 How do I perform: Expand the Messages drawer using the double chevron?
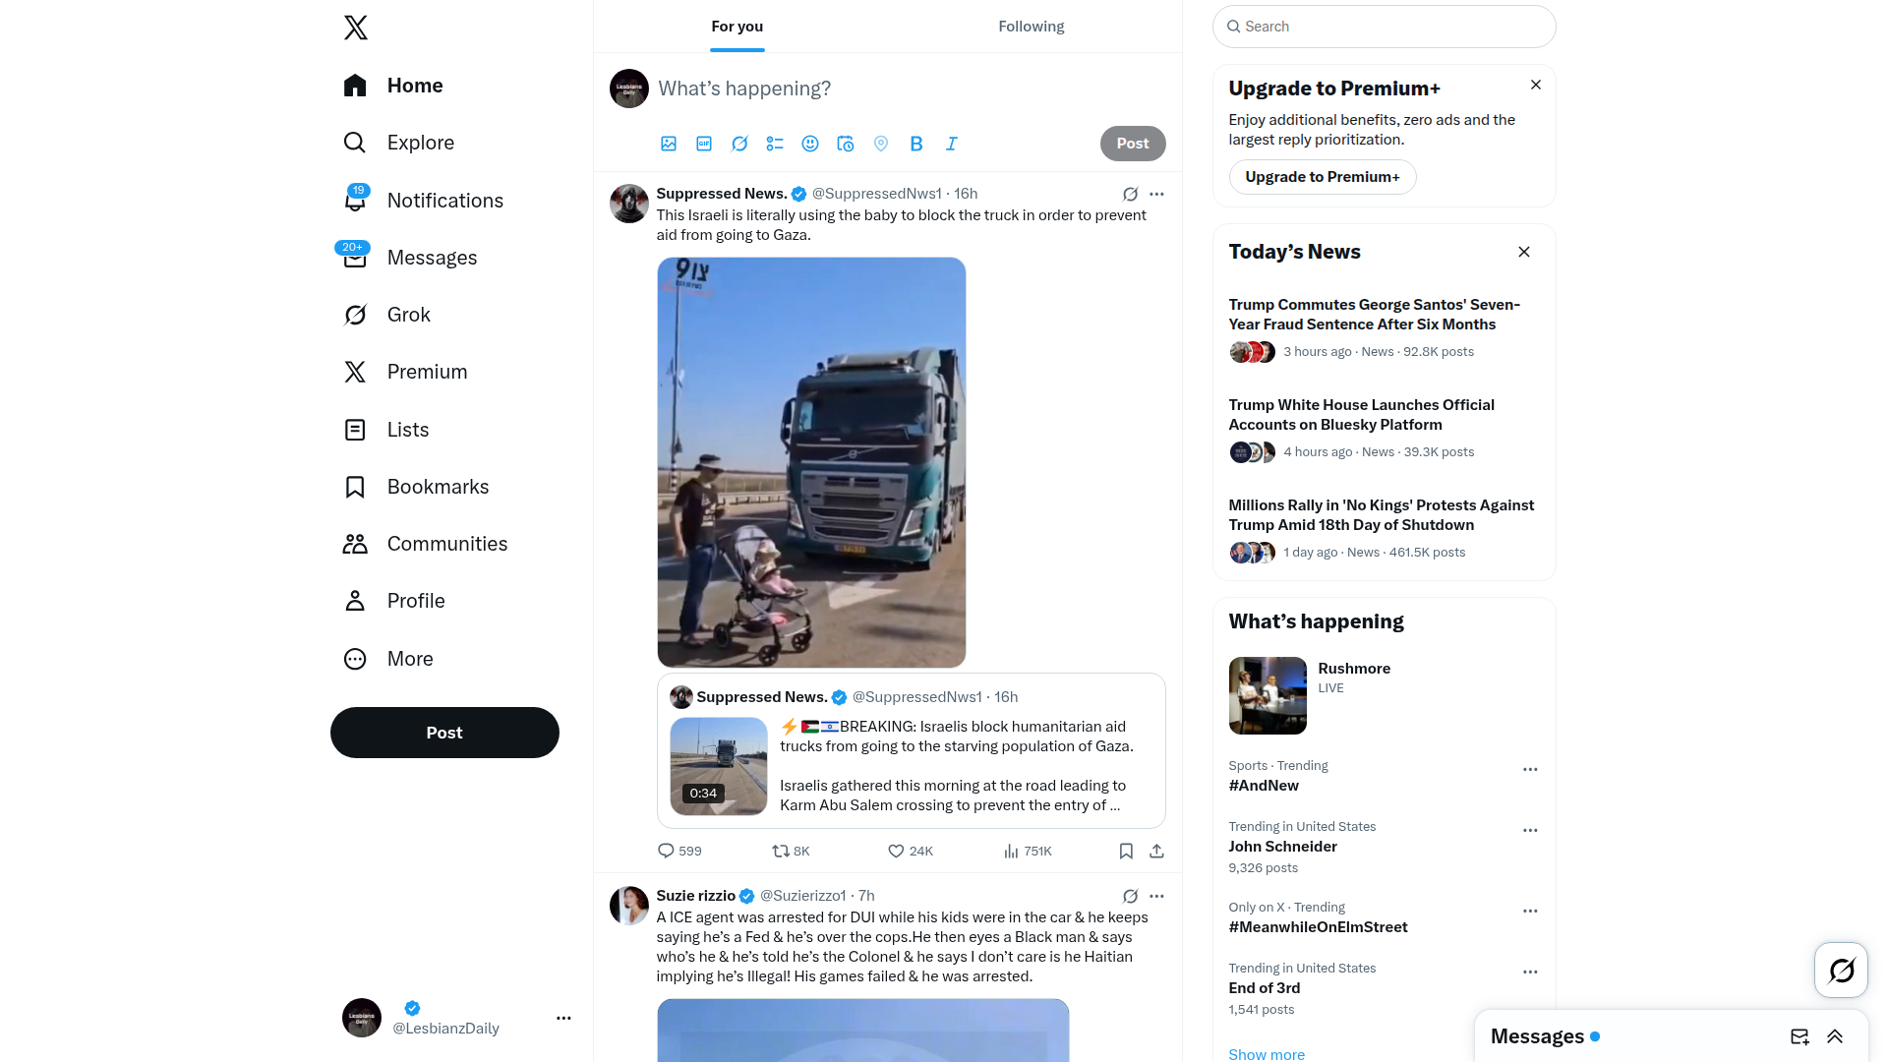click(1835, 1036)
